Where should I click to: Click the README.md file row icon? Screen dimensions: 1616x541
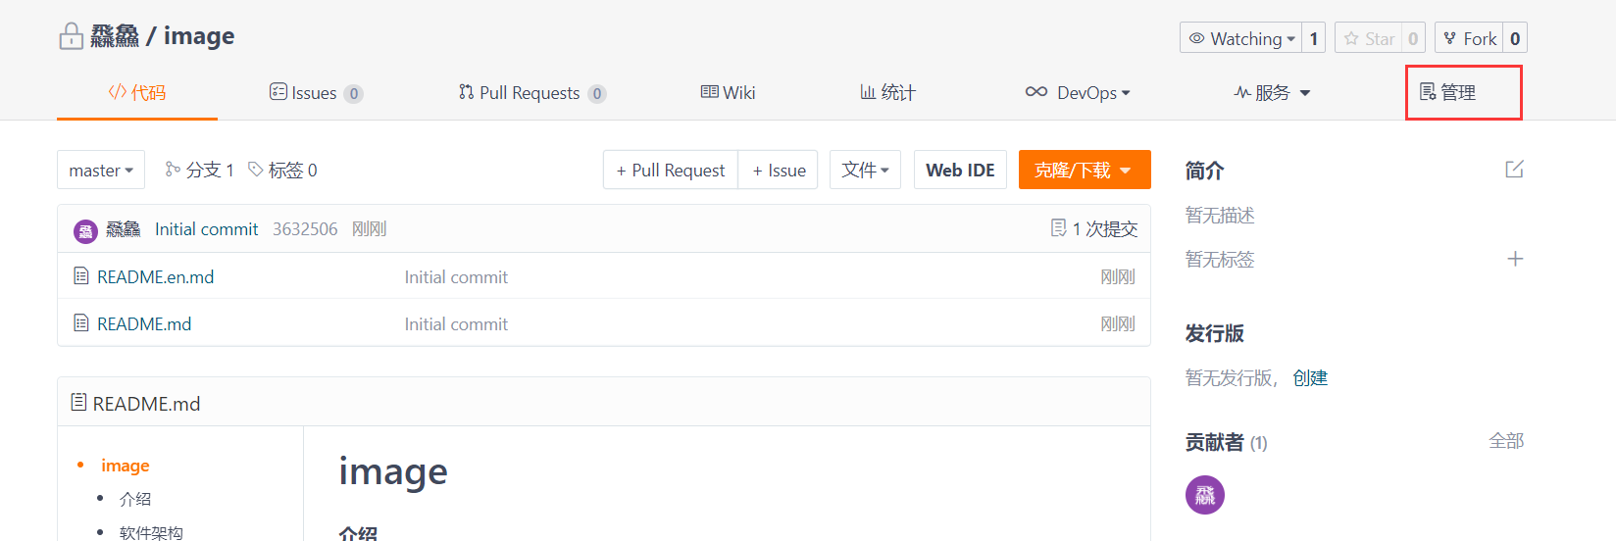click(x=81, y=322)
